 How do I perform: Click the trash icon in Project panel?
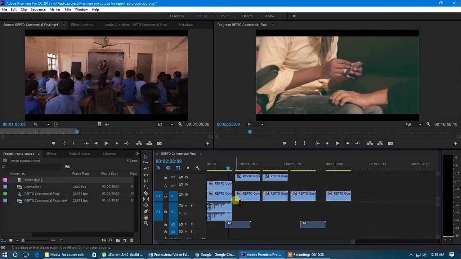[131, 240]
